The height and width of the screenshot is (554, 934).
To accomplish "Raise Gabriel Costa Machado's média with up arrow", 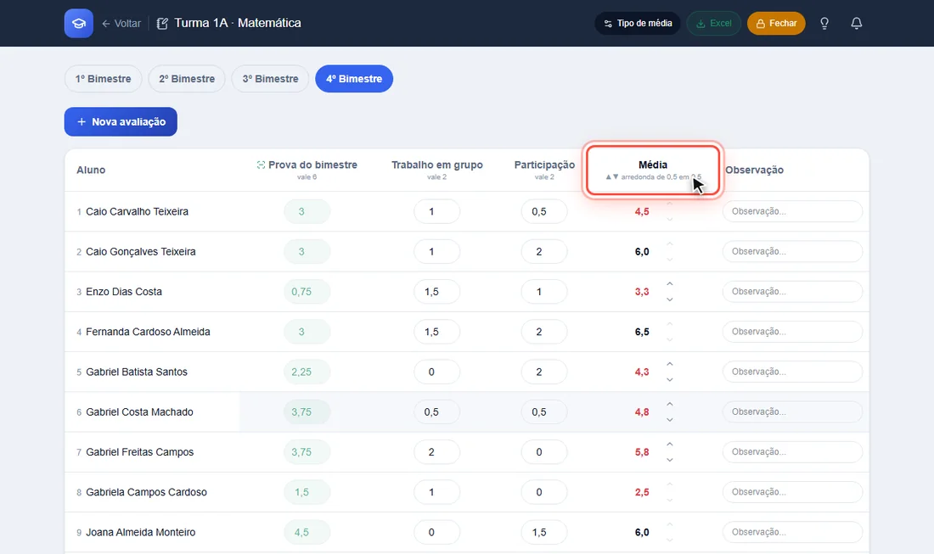I will [670, 404].
